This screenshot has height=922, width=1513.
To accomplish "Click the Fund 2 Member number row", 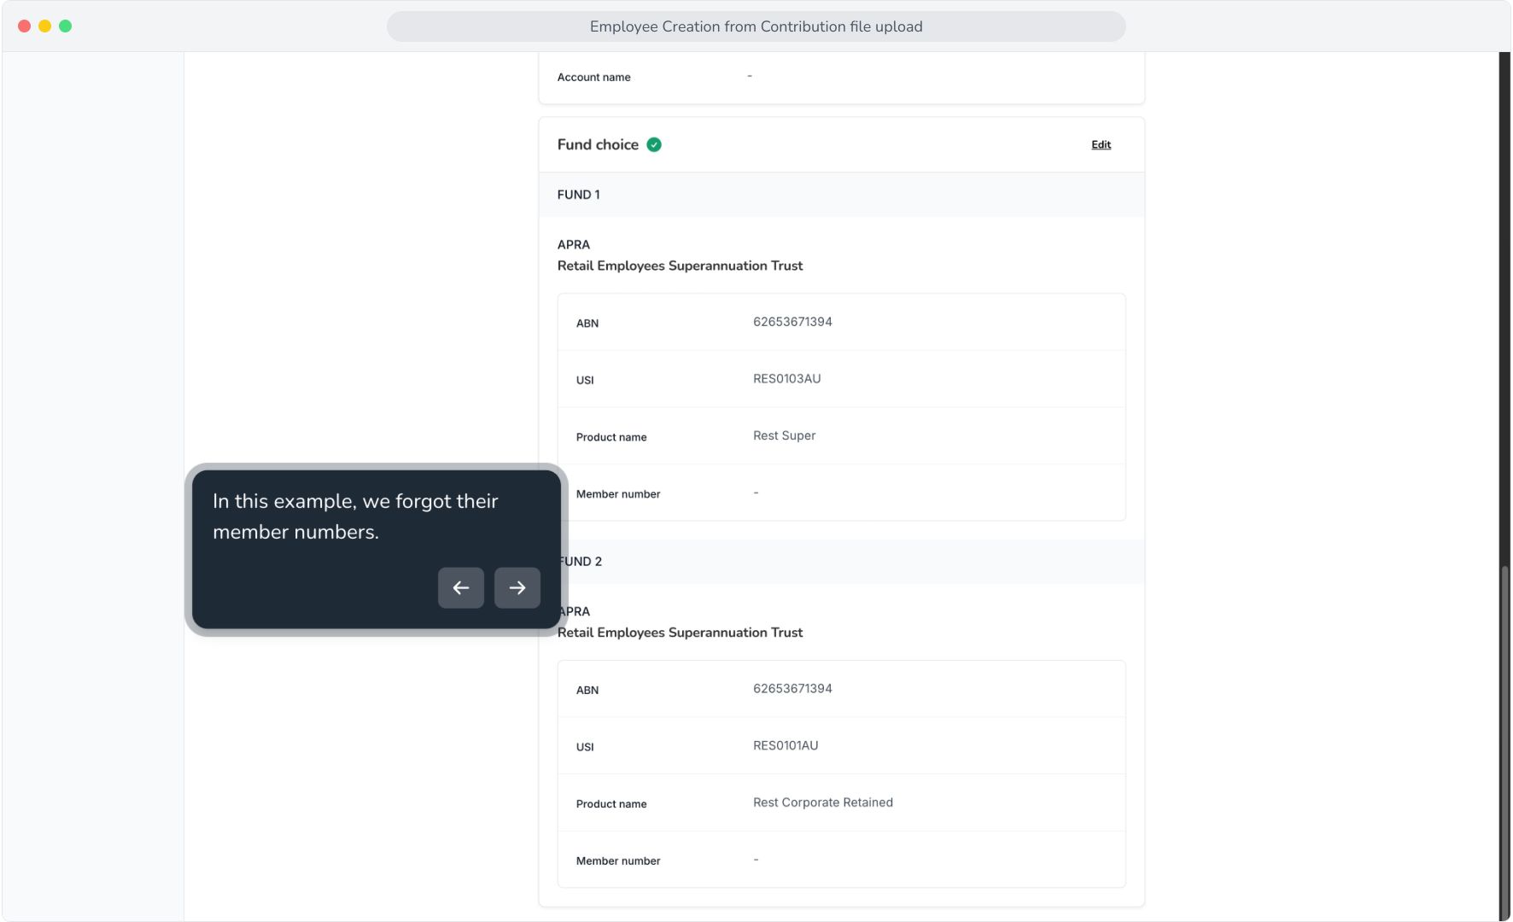I will tap(841, 860).
